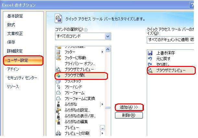Screen dimensions: 198x138
Task: Select the フリーフォームに変換 icon
Action: (58, 99)
